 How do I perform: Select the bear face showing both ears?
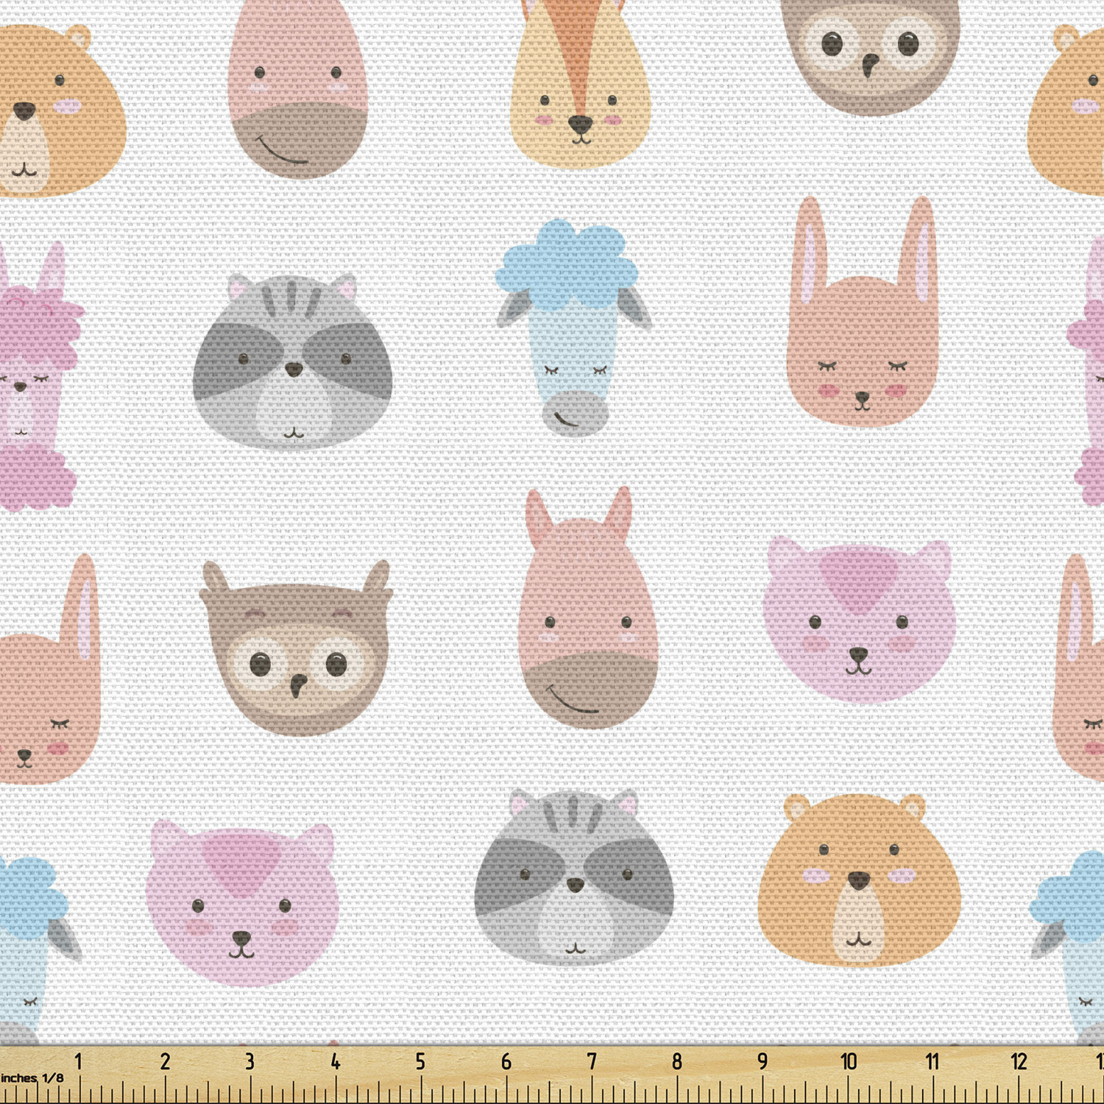(860, 880)
